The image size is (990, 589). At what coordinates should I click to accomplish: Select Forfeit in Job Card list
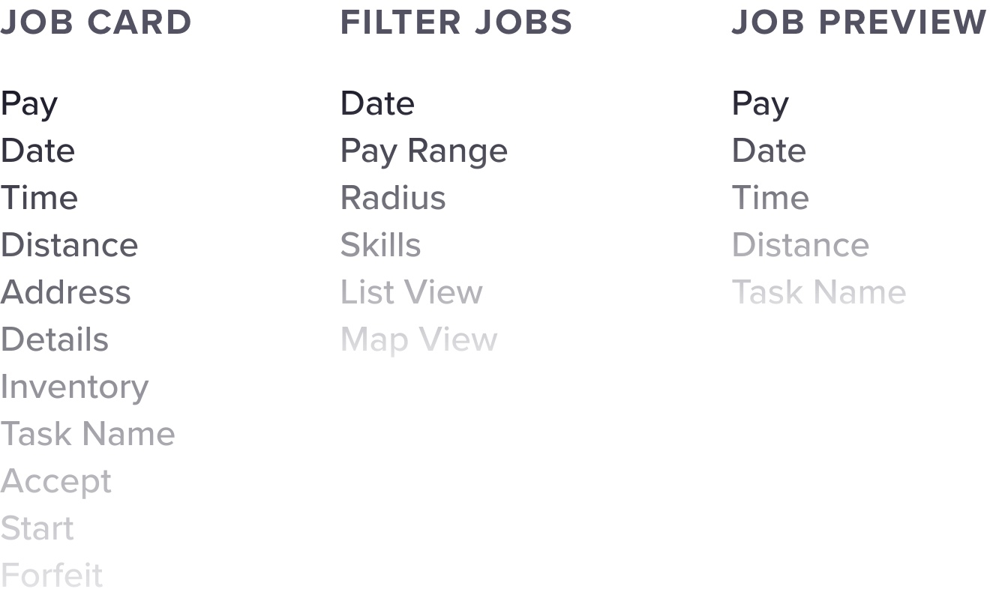tap(52, 576)
